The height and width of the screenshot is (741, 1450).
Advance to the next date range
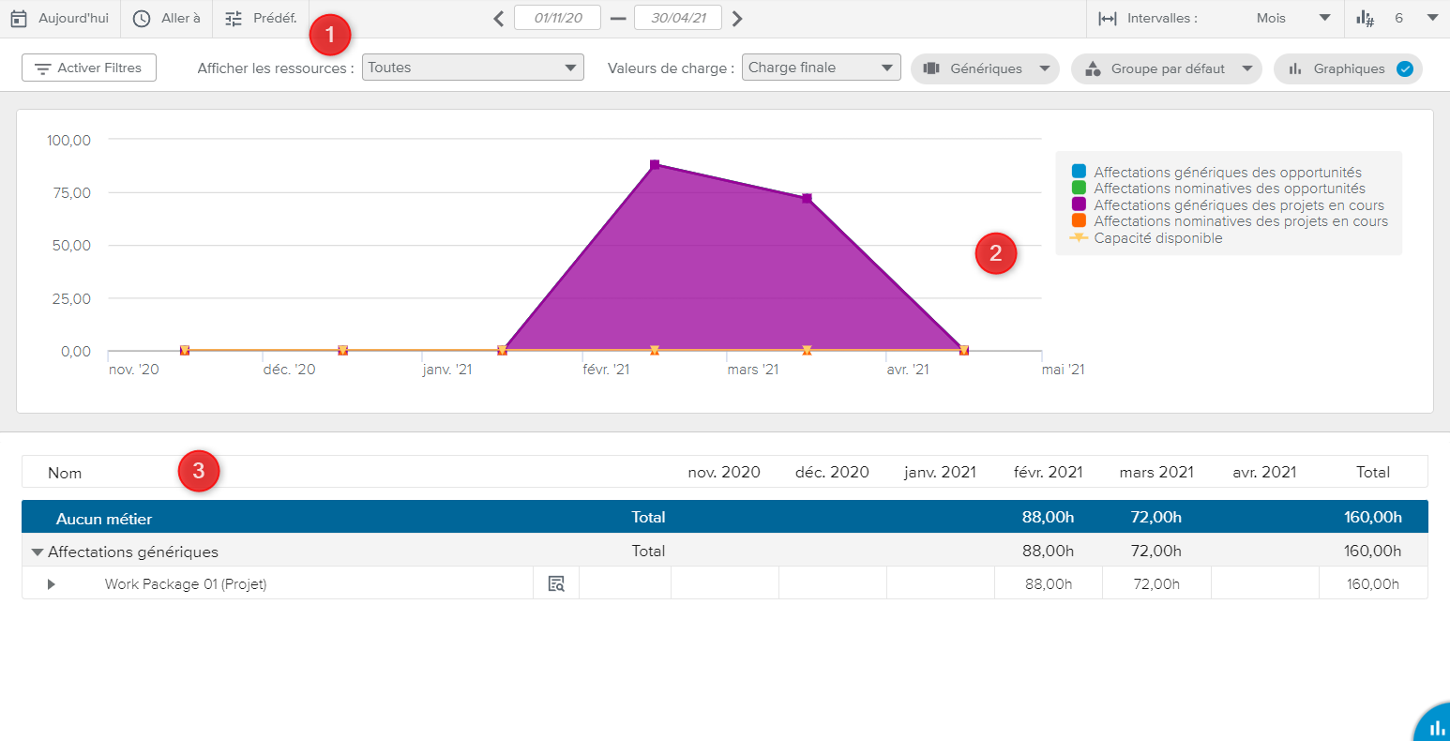click(737, 19)
